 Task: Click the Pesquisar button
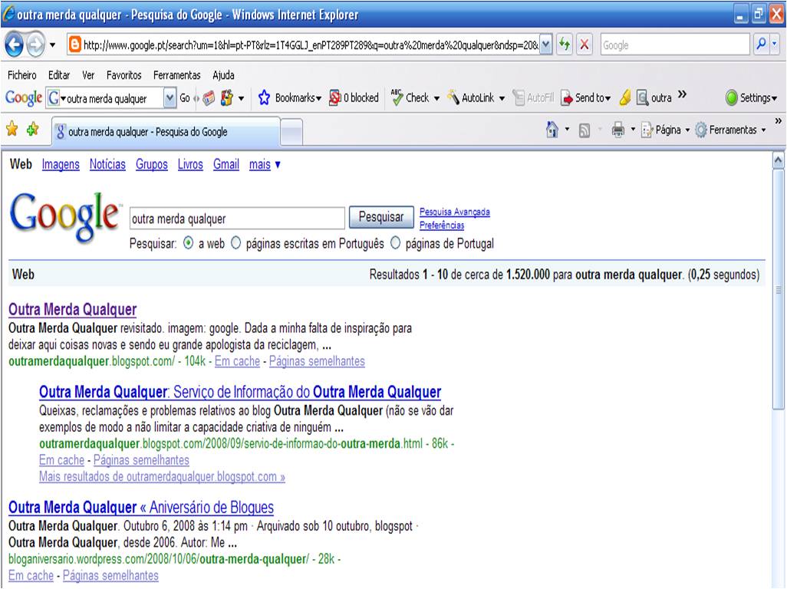coord(381,217)
